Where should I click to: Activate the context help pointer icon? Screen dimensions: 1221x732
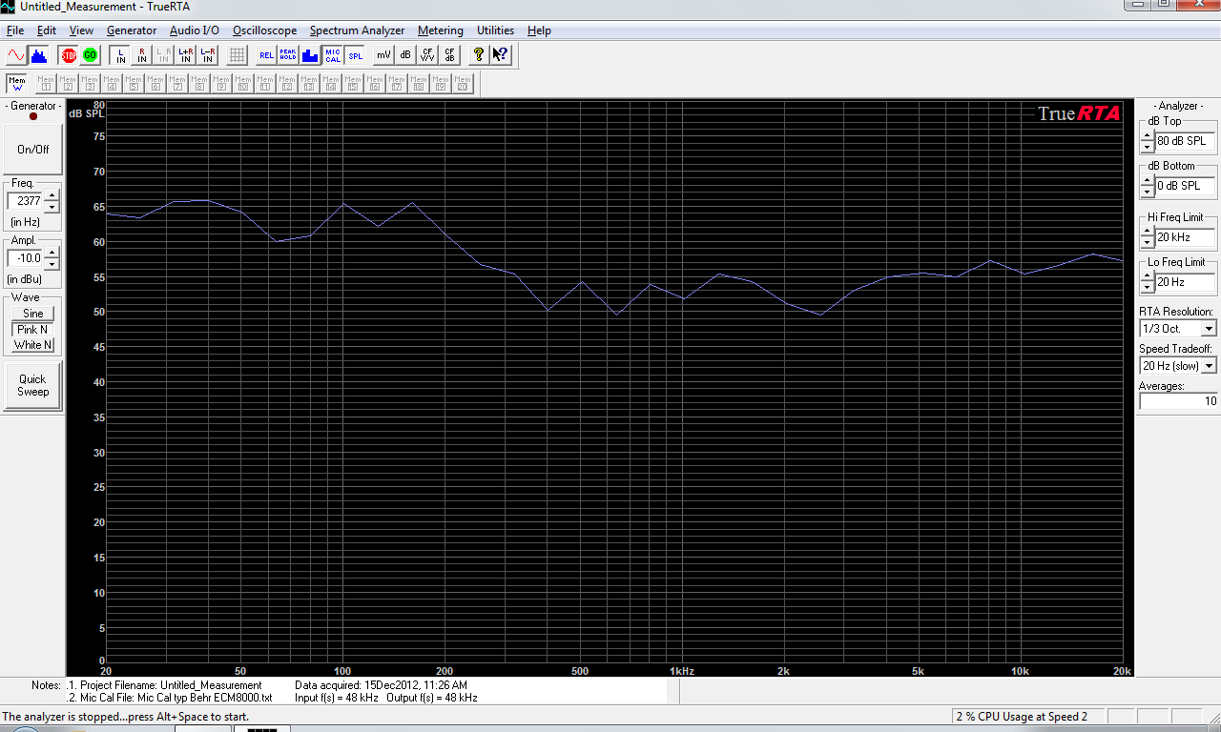[x=501, y=55]
